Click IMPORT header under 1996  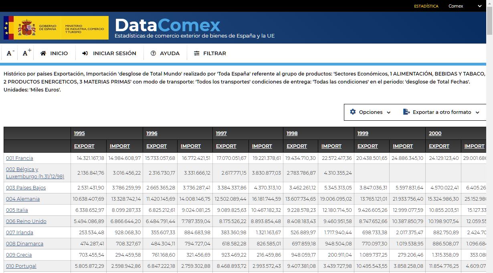[x=191, y=146]
